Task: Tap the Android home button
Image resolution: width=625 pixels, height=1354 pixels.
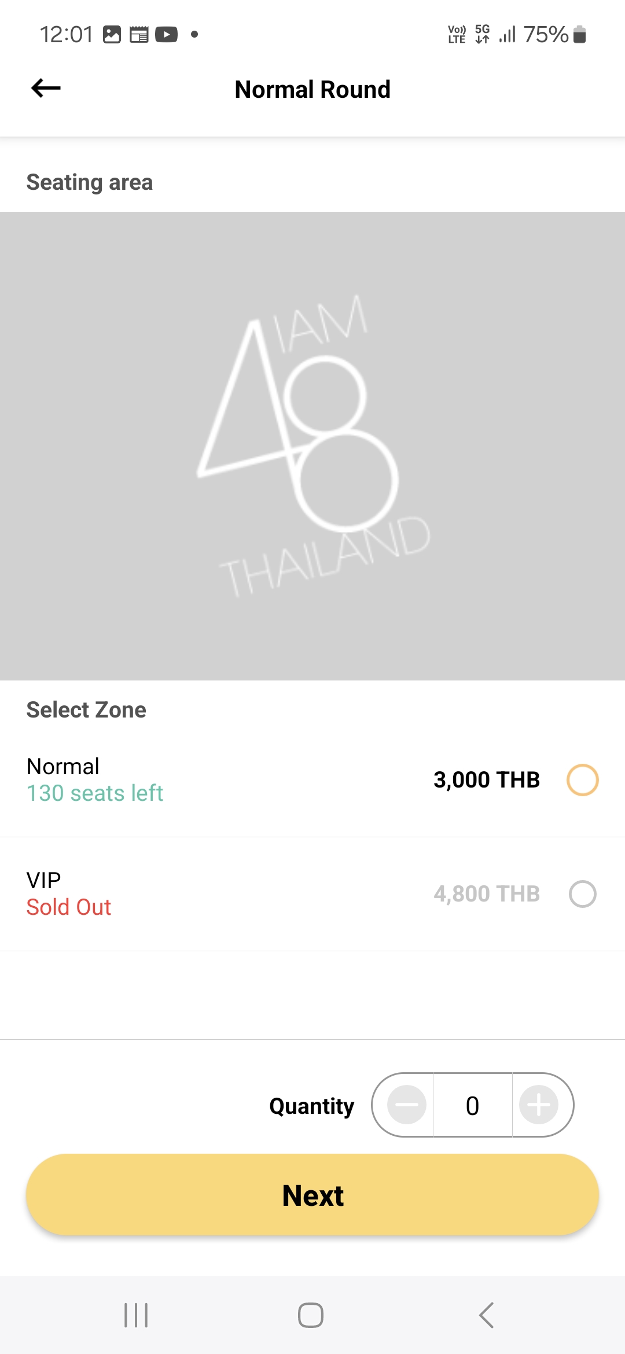Action: tap(311, 1315)
